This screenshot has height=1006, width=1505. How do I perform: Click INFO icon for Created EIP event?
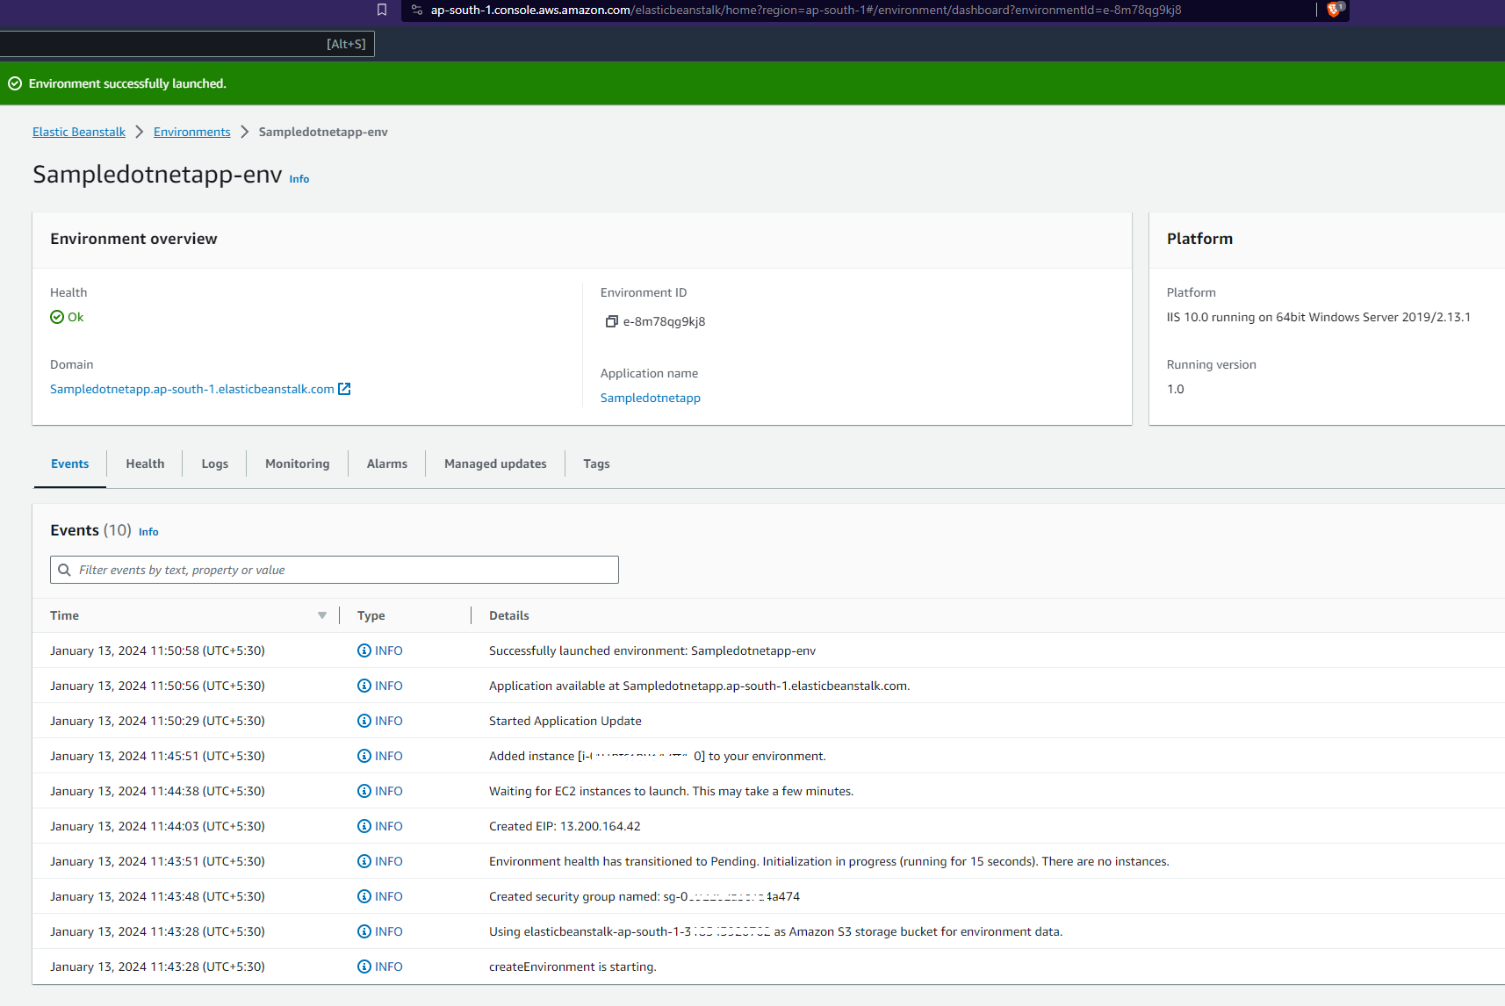[364, 826]
